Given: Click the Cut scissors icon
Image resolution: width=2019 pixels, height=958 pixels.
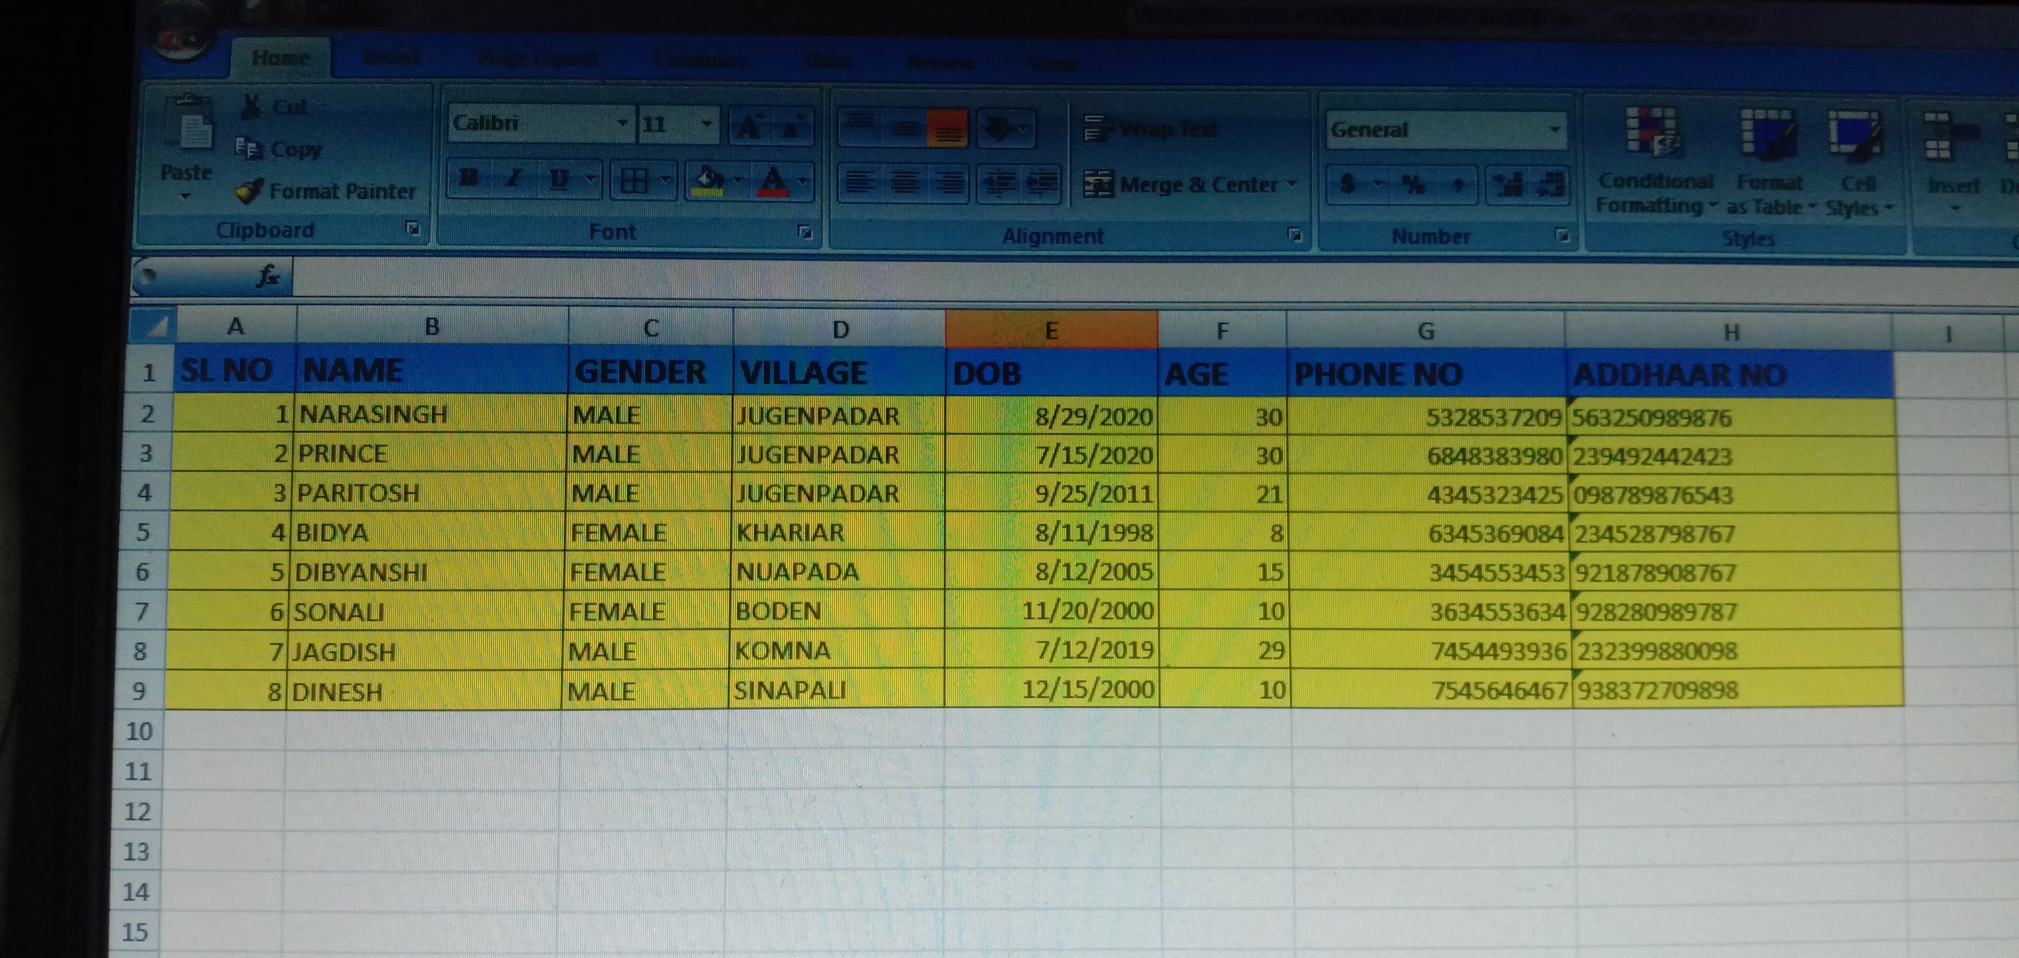Looking at the screenshot, I should click(x=251, y=107).
